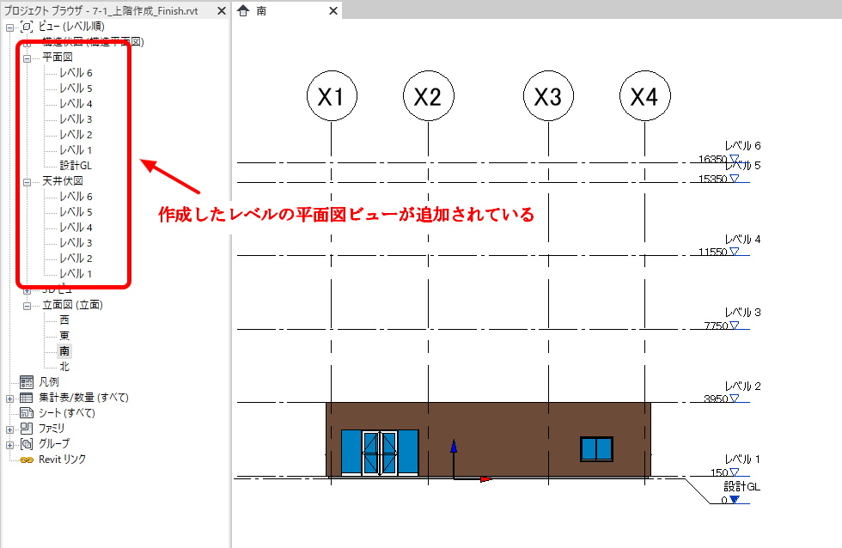Select the レベル 6 level label
Screen dimensions: 842x548
point(742,145)
